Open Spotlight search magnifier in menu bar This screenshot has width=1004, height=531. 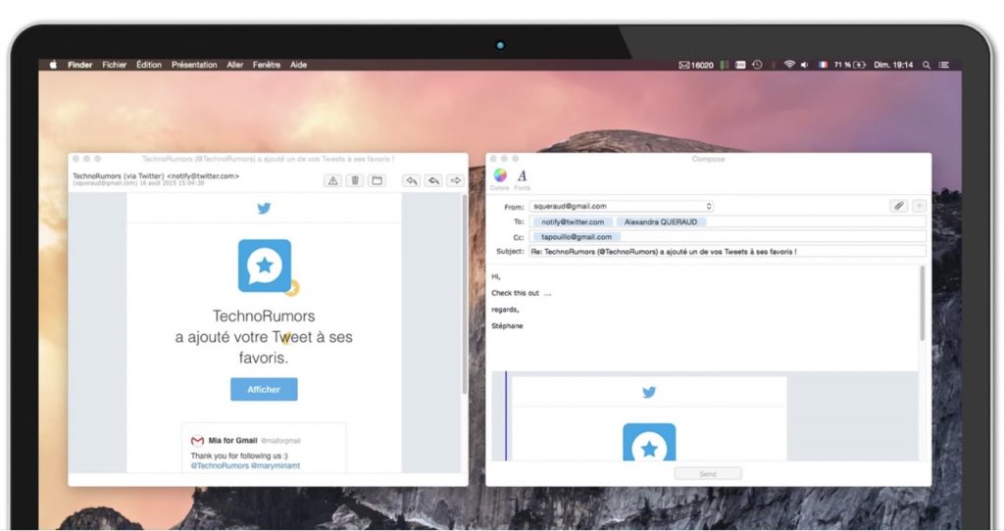pyautogui.click(x=927, y=65)
